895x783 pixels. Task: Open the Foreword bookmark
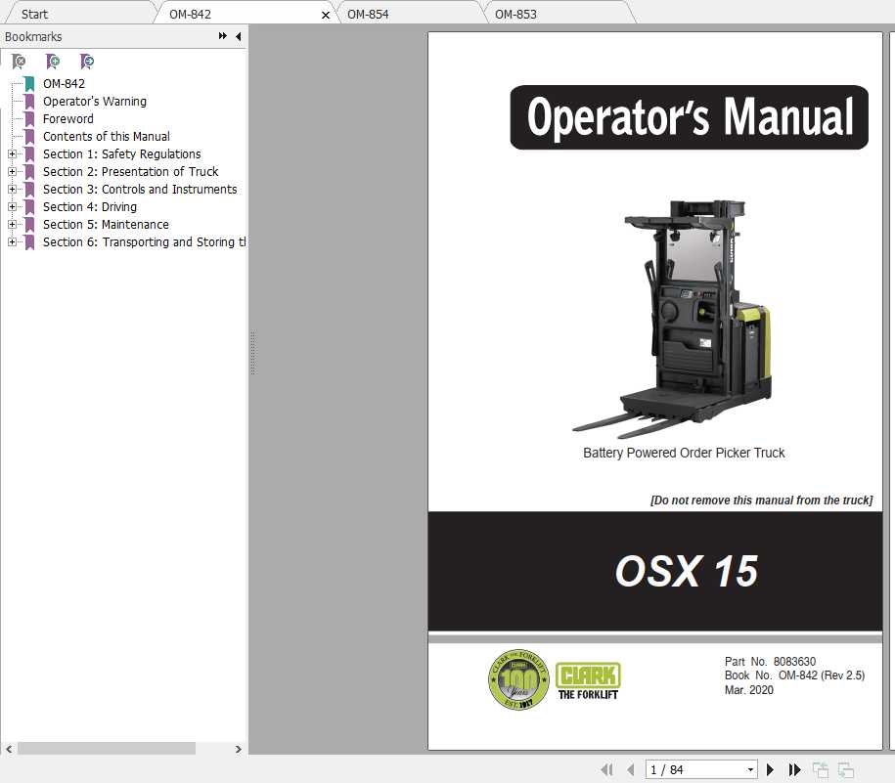67,119
